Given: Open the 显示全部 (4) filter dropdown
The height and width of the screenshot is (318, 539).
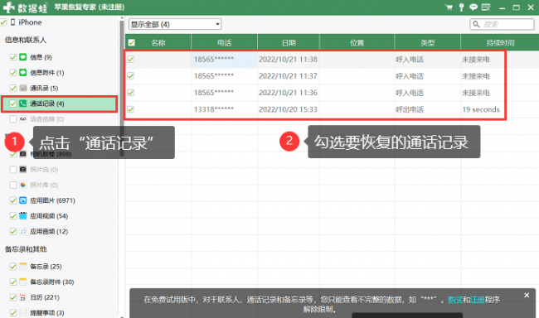Looking at the screenshot, I should (x=175, y=24).
